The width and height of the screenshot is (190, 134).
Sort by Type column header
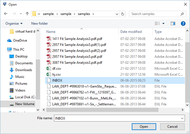(158, 32)
